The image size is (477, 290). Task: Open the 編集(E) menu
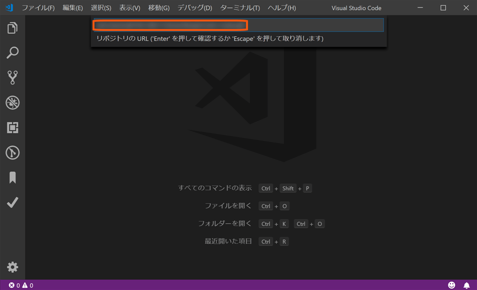click(72, 8)
